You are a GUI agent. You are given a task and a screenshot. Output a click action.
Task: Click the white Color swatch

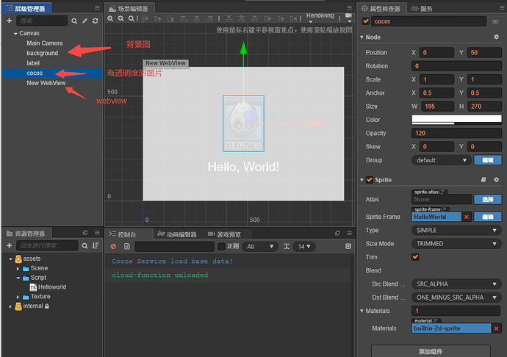point(456,119)
